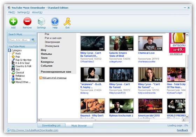
Task: Select the Rock category in the tree
Action: click(x=18, y=53)
